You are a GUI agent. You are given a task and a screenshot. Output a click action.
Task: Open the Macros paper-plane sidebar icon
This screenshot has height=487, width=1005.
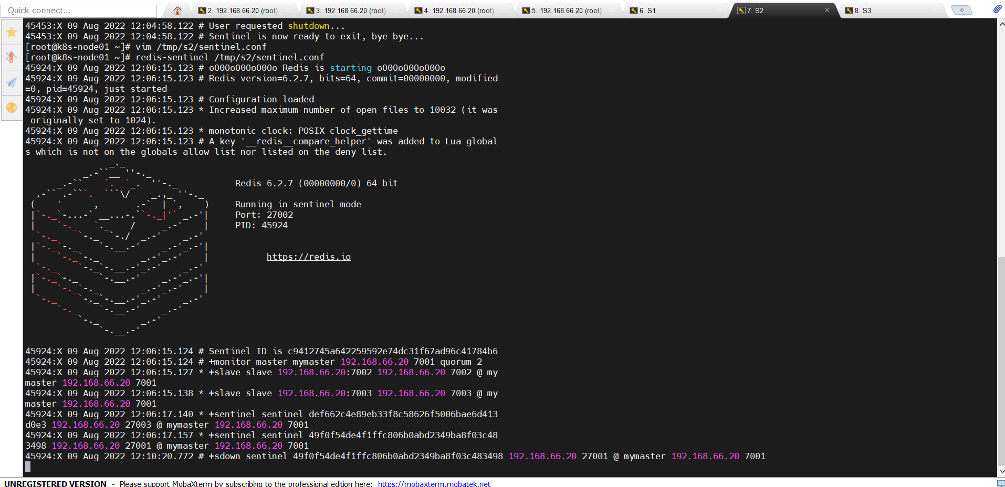click(12, 82)
